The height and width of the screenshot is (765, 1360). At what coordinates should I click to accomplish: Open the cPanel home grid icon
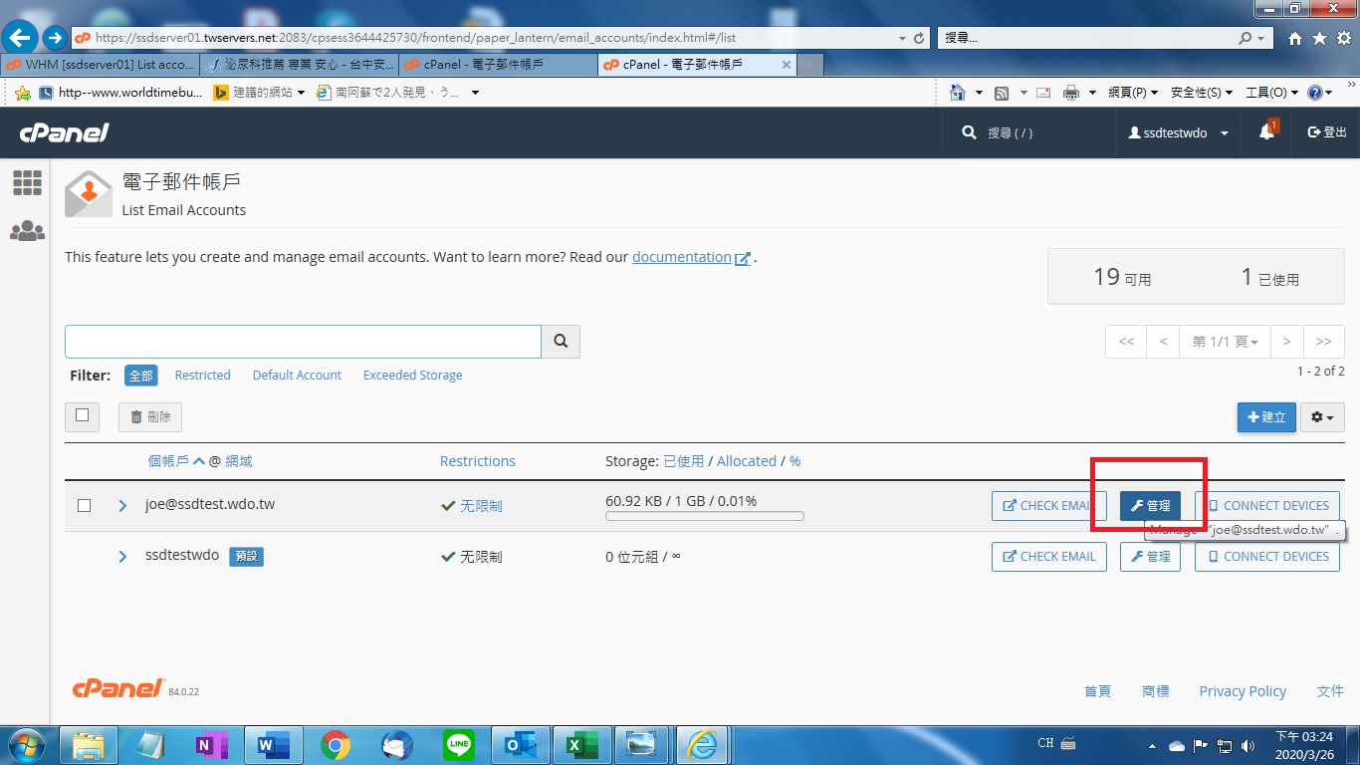tap(27, 182)
